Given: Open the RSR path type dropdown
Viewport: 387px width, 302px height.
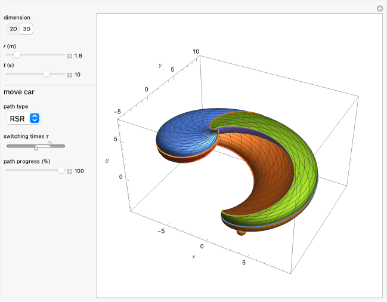Looking at the screenshot, I should click(24, 118).
